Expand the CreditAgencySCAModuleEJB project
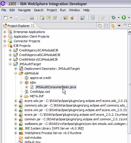131x143 pixels. (x=10, y=50)
